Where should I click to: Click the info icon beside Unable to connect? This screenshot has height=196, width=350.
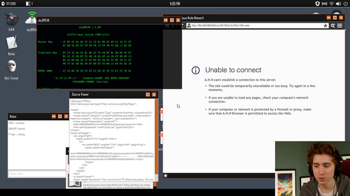pyautogui.click(x=196, y=70)
